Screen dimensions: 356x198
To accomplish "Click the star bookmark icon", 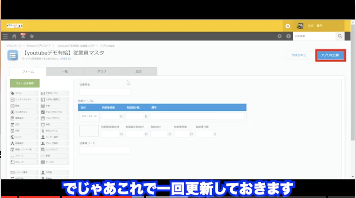I will (x=32, y=36).
